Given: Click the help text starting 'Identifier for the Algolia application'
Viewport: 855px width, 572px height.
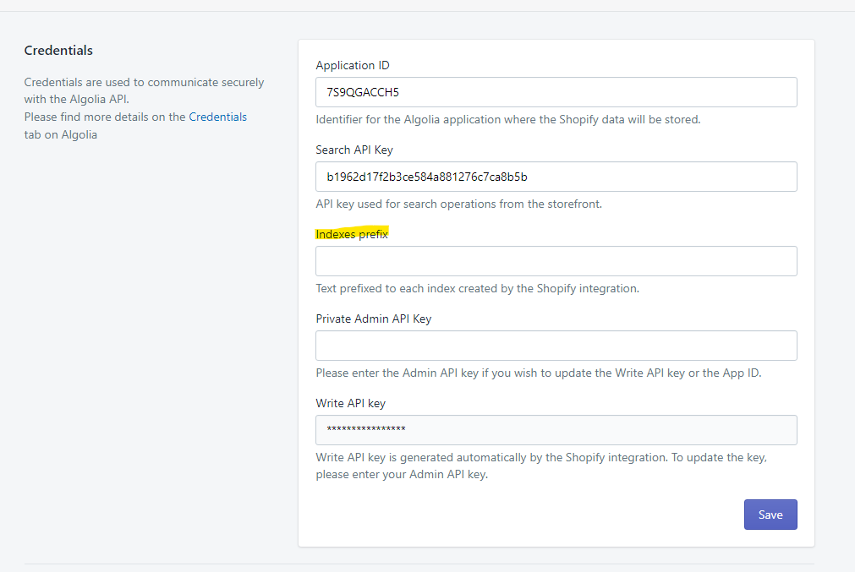Looking at the screenshot, I should (x=507, y=119).
